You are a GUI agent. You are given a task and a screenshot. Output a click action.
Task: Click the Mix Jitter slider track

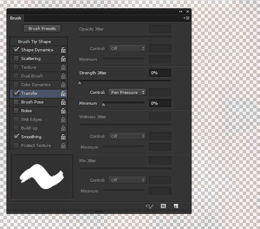125,169
